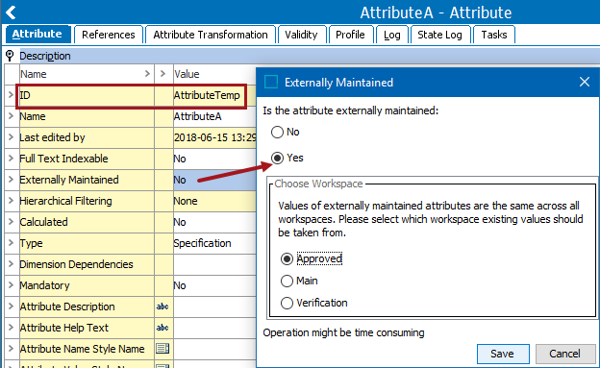Expand the Attribute Name Style Name row
Image resolution: width=600 pixels, height=368 pixels.
(12, 349)
